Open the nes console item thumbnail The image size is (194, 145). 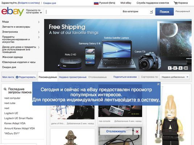(120, 111)
